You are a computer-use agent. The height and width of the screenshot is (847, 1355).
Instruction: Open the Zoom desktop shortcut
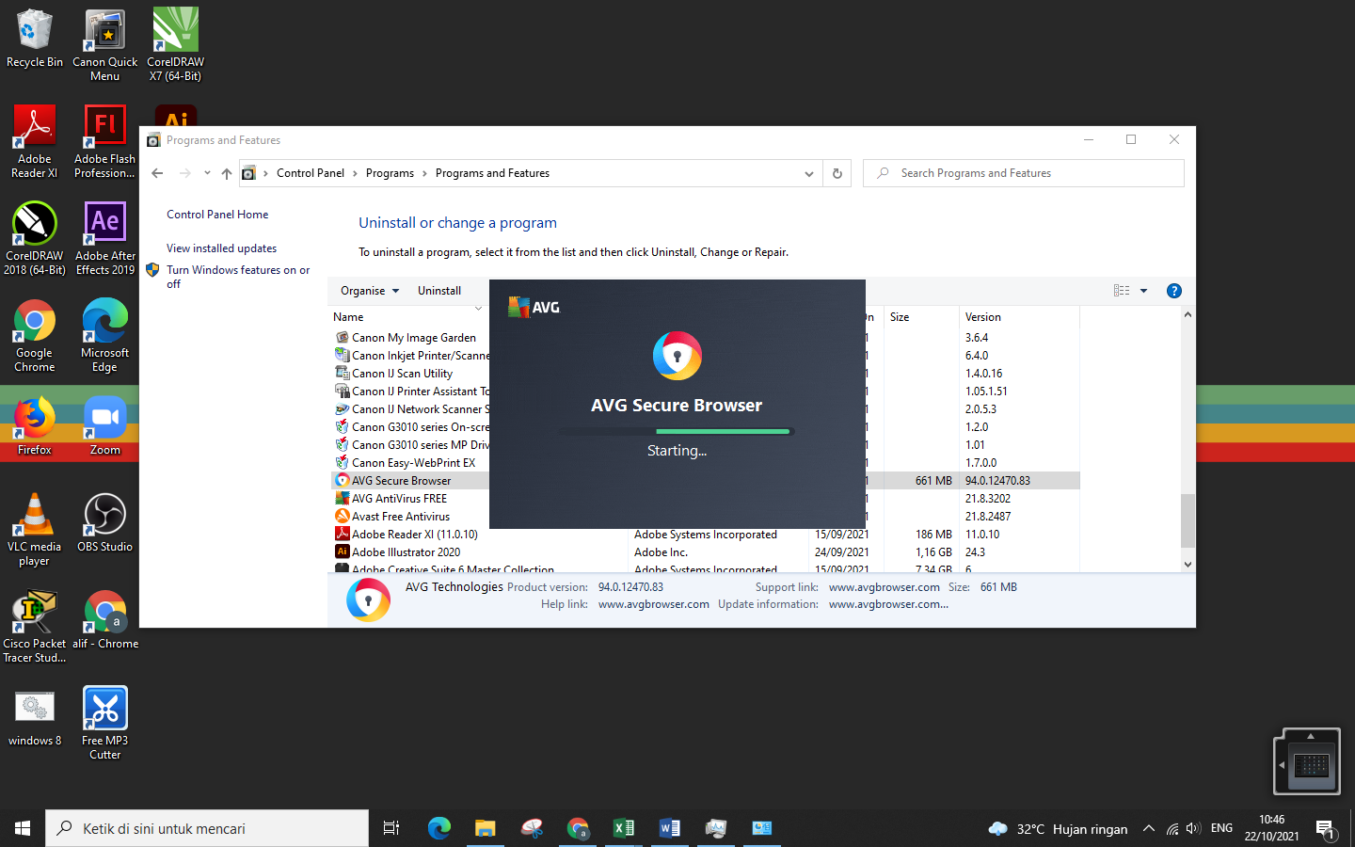coord(104,426)
